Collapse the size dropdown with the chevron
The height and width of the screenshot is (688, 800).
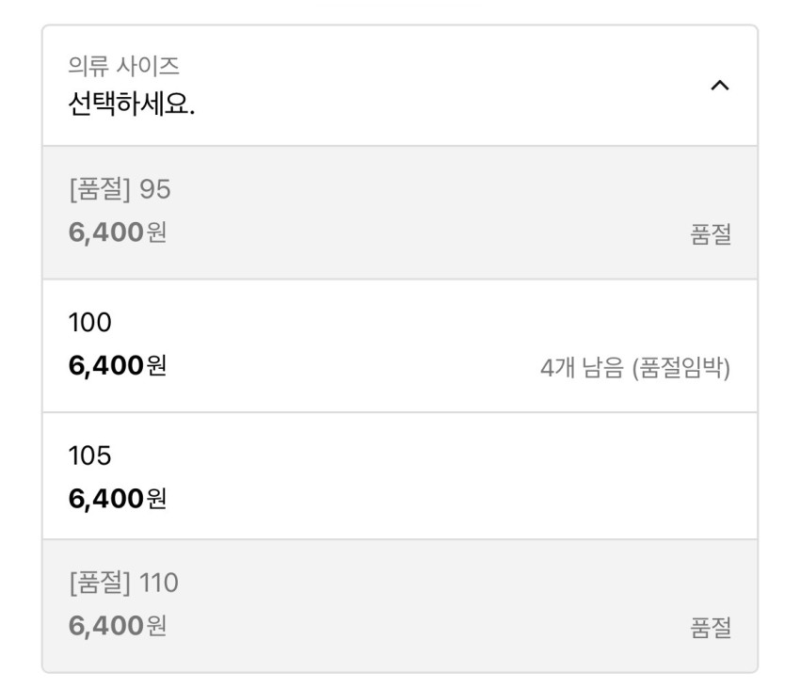(x=719, y=86)
